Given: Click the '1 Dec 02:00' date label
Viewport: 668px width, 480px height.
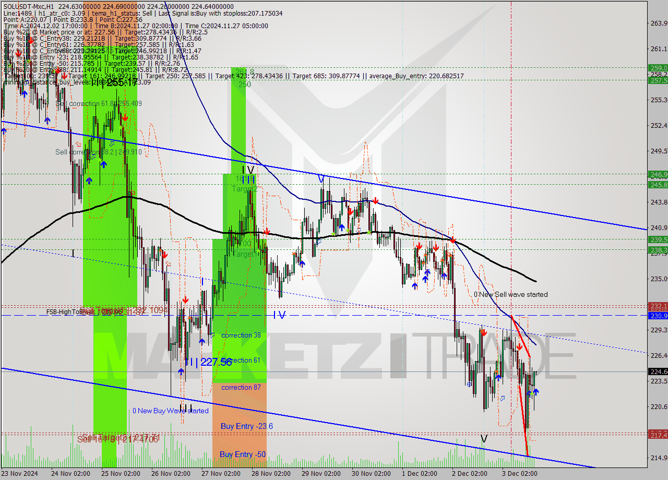Looking at the screenshot, I should click(420, 474).
